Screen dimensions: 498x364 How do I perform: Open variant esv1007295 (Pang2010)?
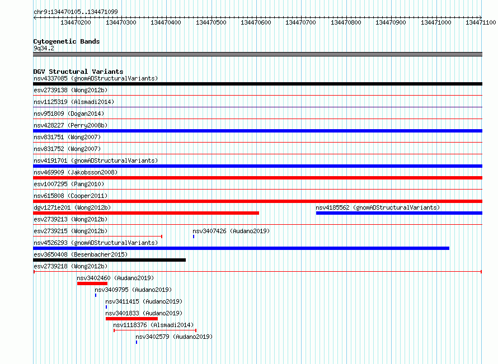pos(69,184)
